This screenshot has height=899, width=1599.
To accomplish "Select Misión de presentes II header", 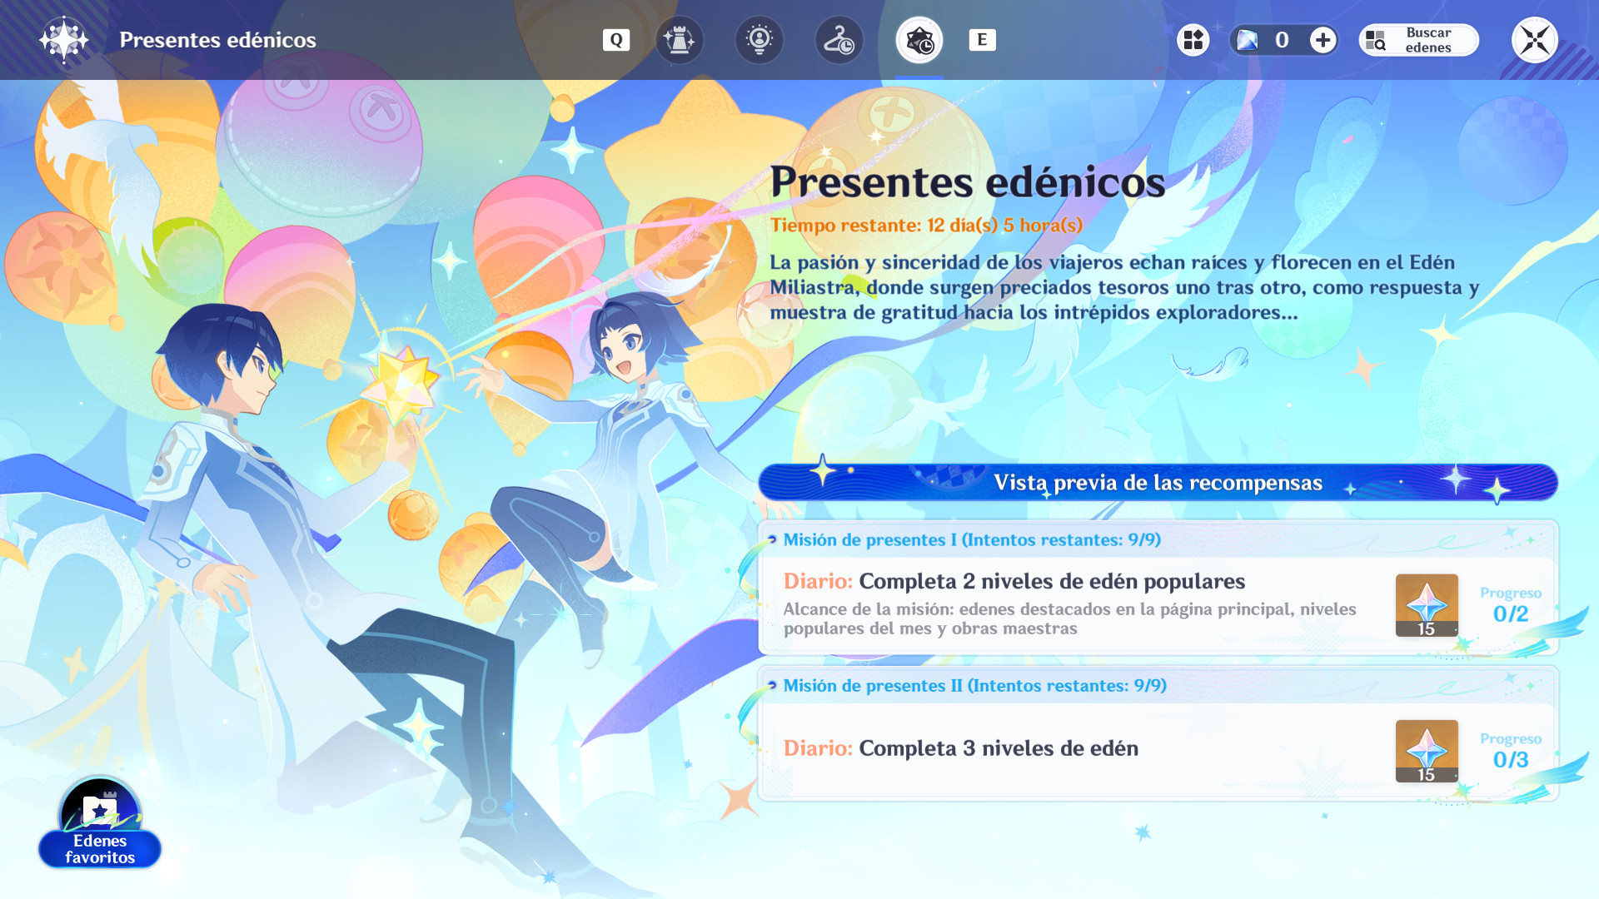I will point(975,685).
